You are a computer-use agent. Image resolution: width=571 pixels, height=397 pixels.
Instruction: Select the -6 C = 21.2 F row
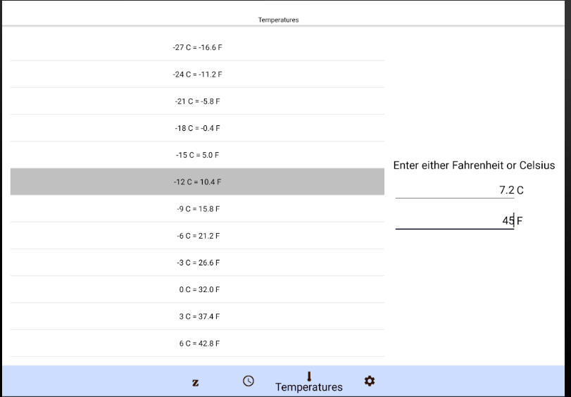click(197, 236)
